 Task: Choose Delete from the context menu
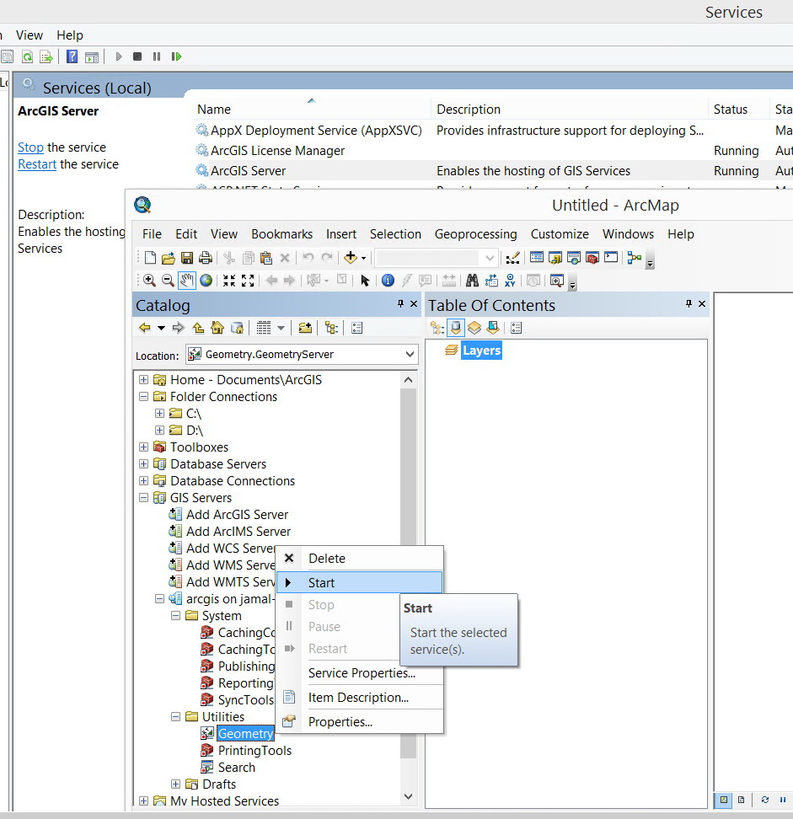[359, 559]
